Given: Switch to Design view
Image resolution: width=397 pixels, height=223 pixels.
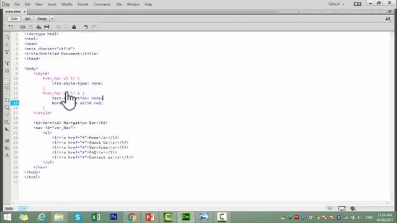Looking at the screenshot, I should (x=42, y=19).
